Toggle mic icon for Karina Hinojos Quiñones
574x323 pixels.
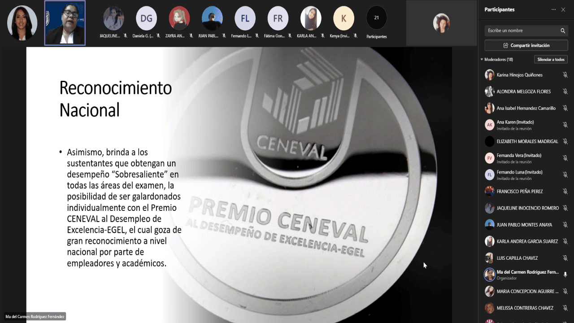click(565, 75)
